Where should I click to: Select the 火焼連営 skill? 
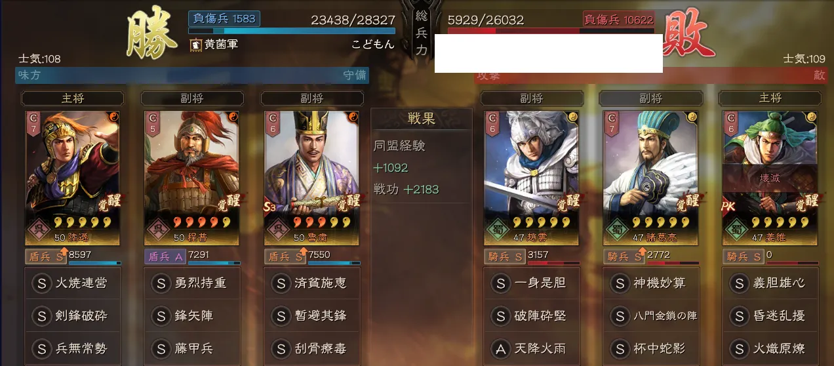coord(71,283)
